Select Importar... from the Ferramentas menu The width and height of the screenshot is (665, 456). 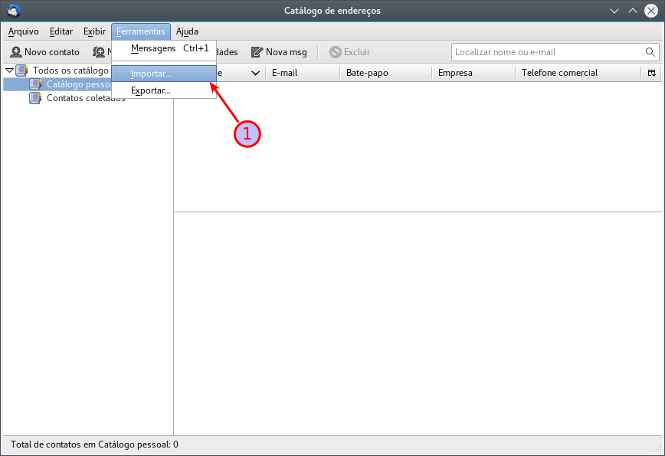pyautogui.click(x=151, y=74)
